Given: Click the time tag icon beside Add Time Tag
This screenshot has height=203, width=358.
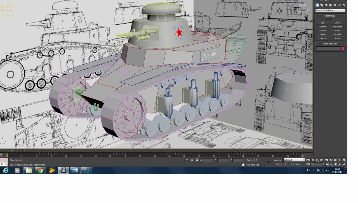Looking at the screenshot, I should 243,165.
